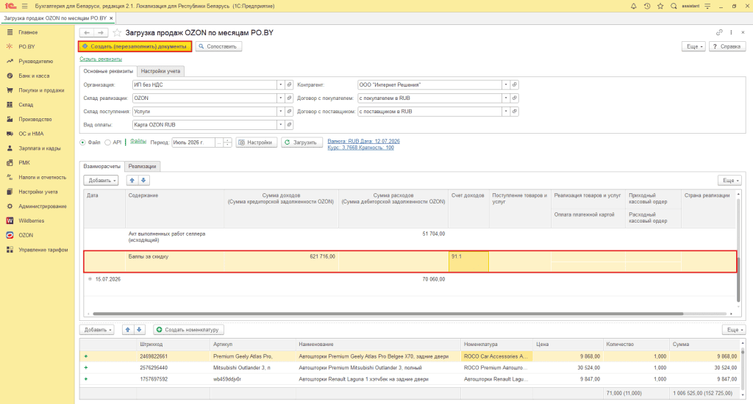Select Файл radio option
This screenshot has width=753, height=404.
coord(82,143)
